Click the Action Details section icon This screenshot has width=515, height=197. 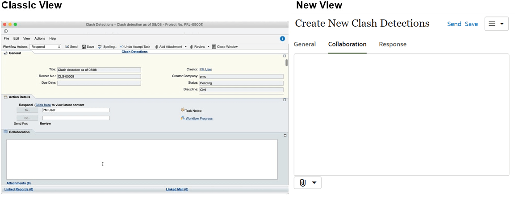click(6, 97)
